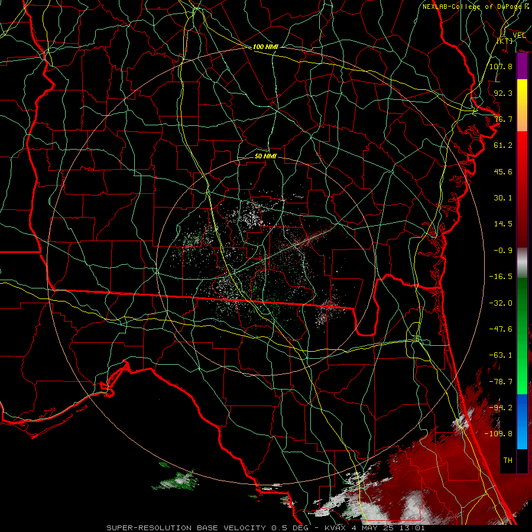Click the Super-Resolution Base Velocity caption
532x532 pixels.
265,528
